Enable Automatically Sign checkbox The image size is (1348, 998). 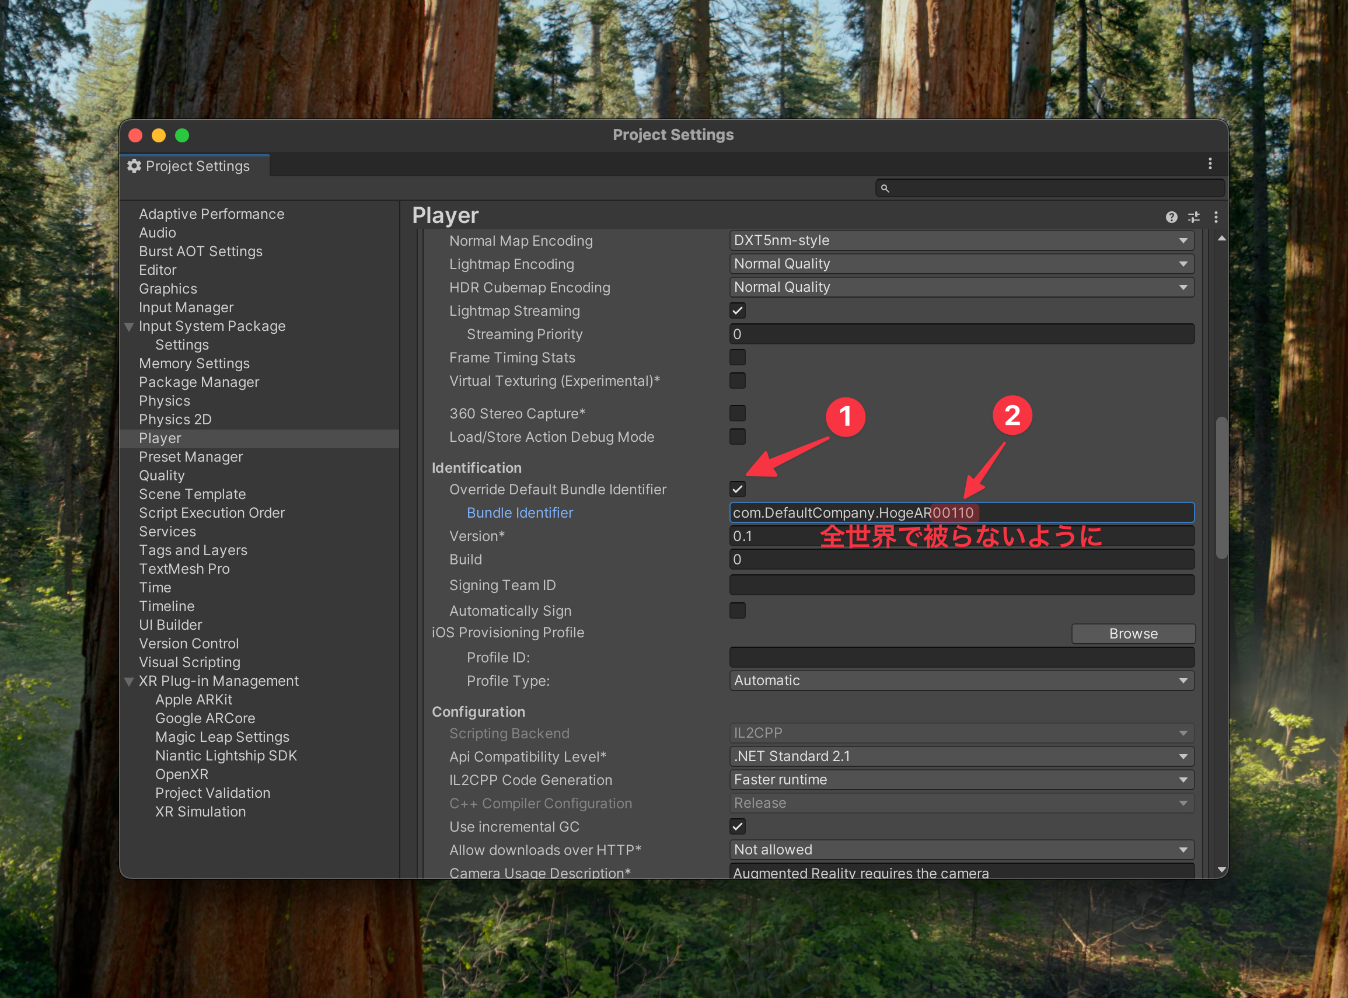click(738, 610)
